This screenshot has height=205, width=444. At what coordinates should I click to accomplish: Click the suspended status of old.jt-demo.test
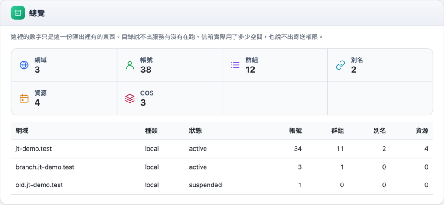click(x=205, y=185)
